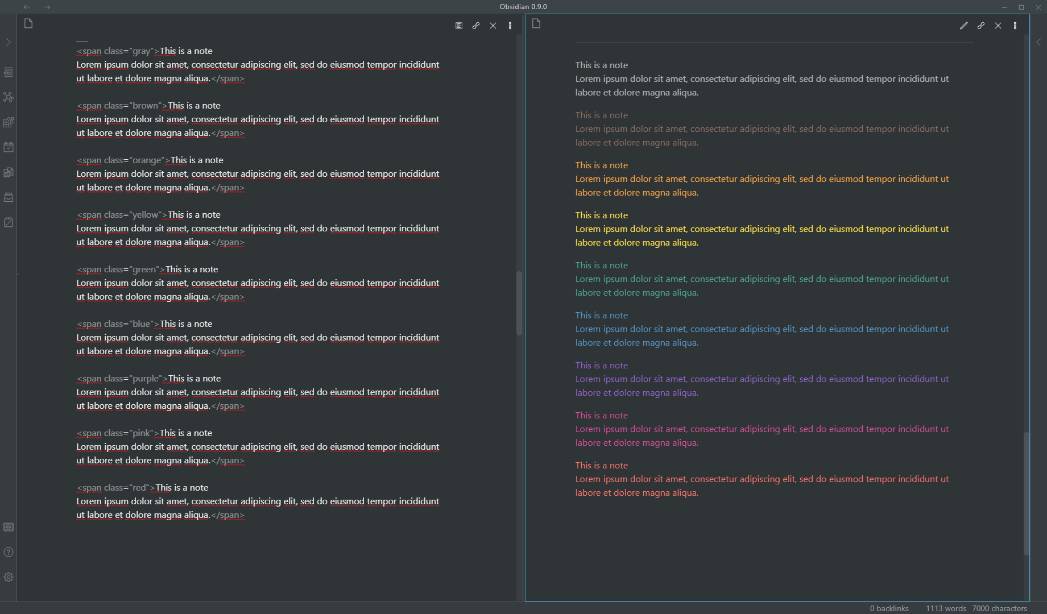Click the yellow 'This is a note' preview text
Image resolution: width=1047 pixels, height=614 pixels.
coord(602,215)
